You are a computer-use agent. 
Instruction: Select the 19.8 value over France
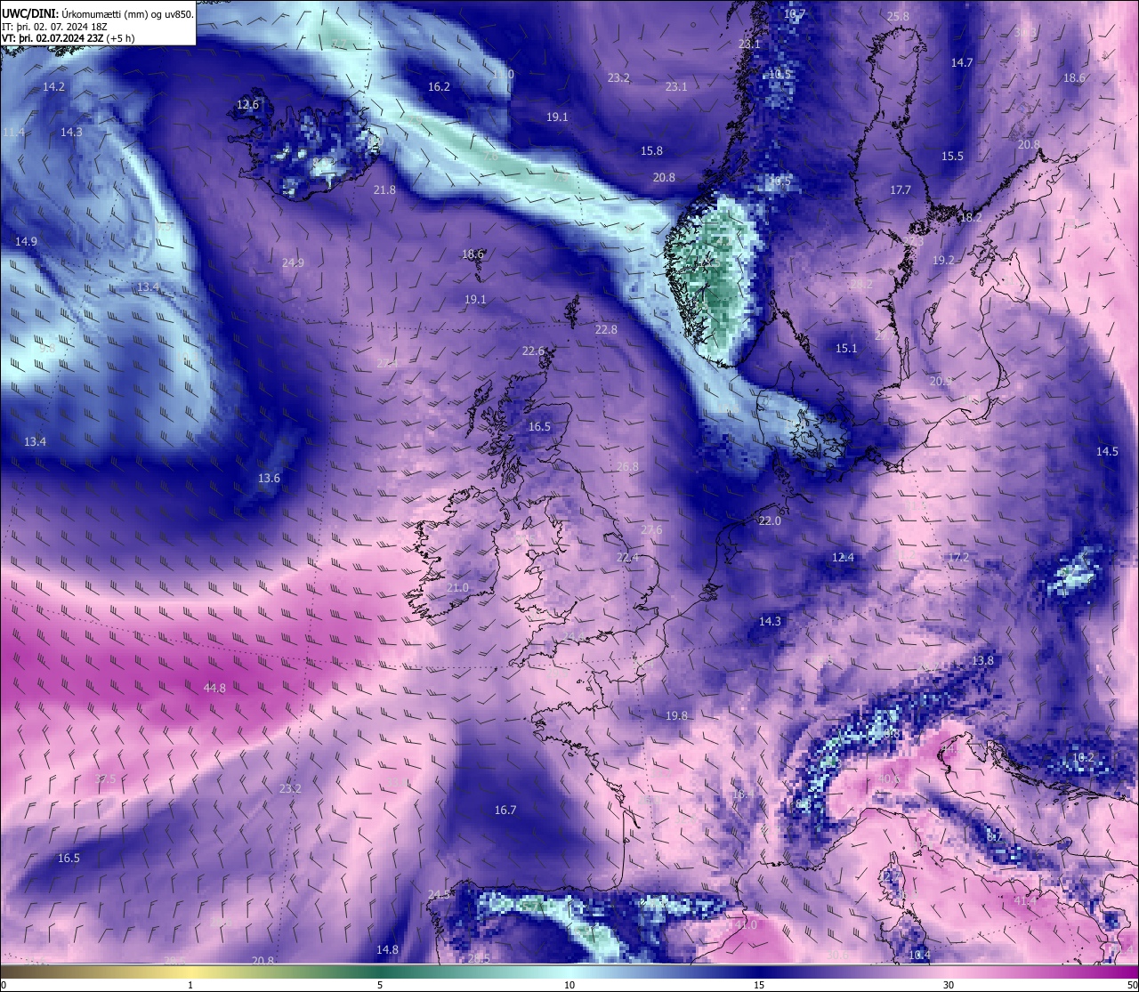pyautogui.click(x=676, y=715)
